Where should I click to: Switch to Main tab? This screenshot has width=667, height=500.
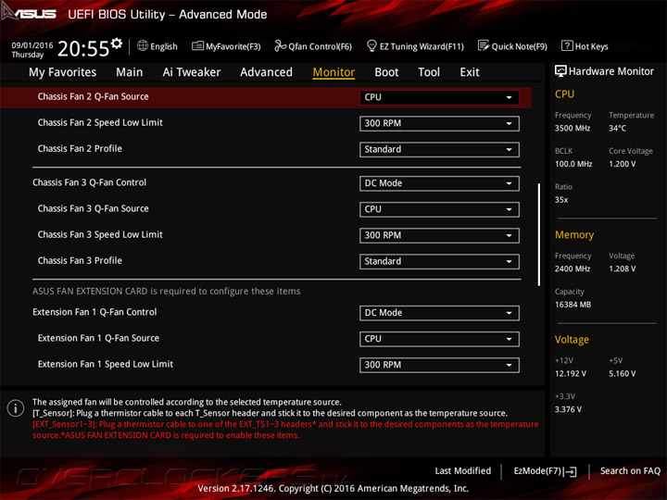130,72
